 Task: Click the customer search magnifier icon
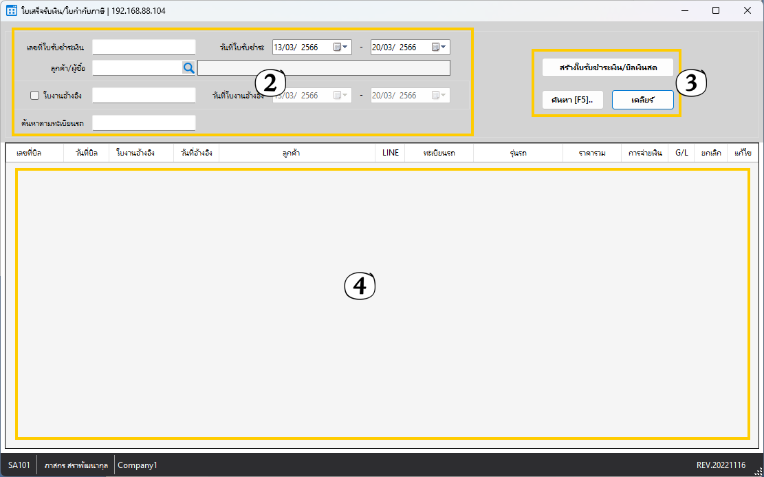click(188, 67)
